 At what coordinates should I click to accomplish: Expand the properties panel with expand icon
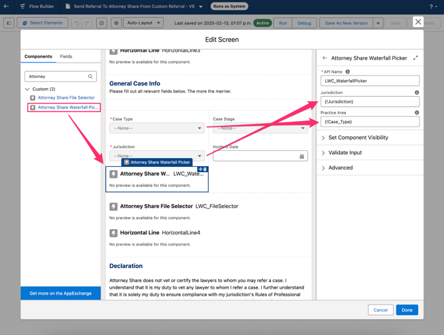pyautogui.click(x=416, y=58)
